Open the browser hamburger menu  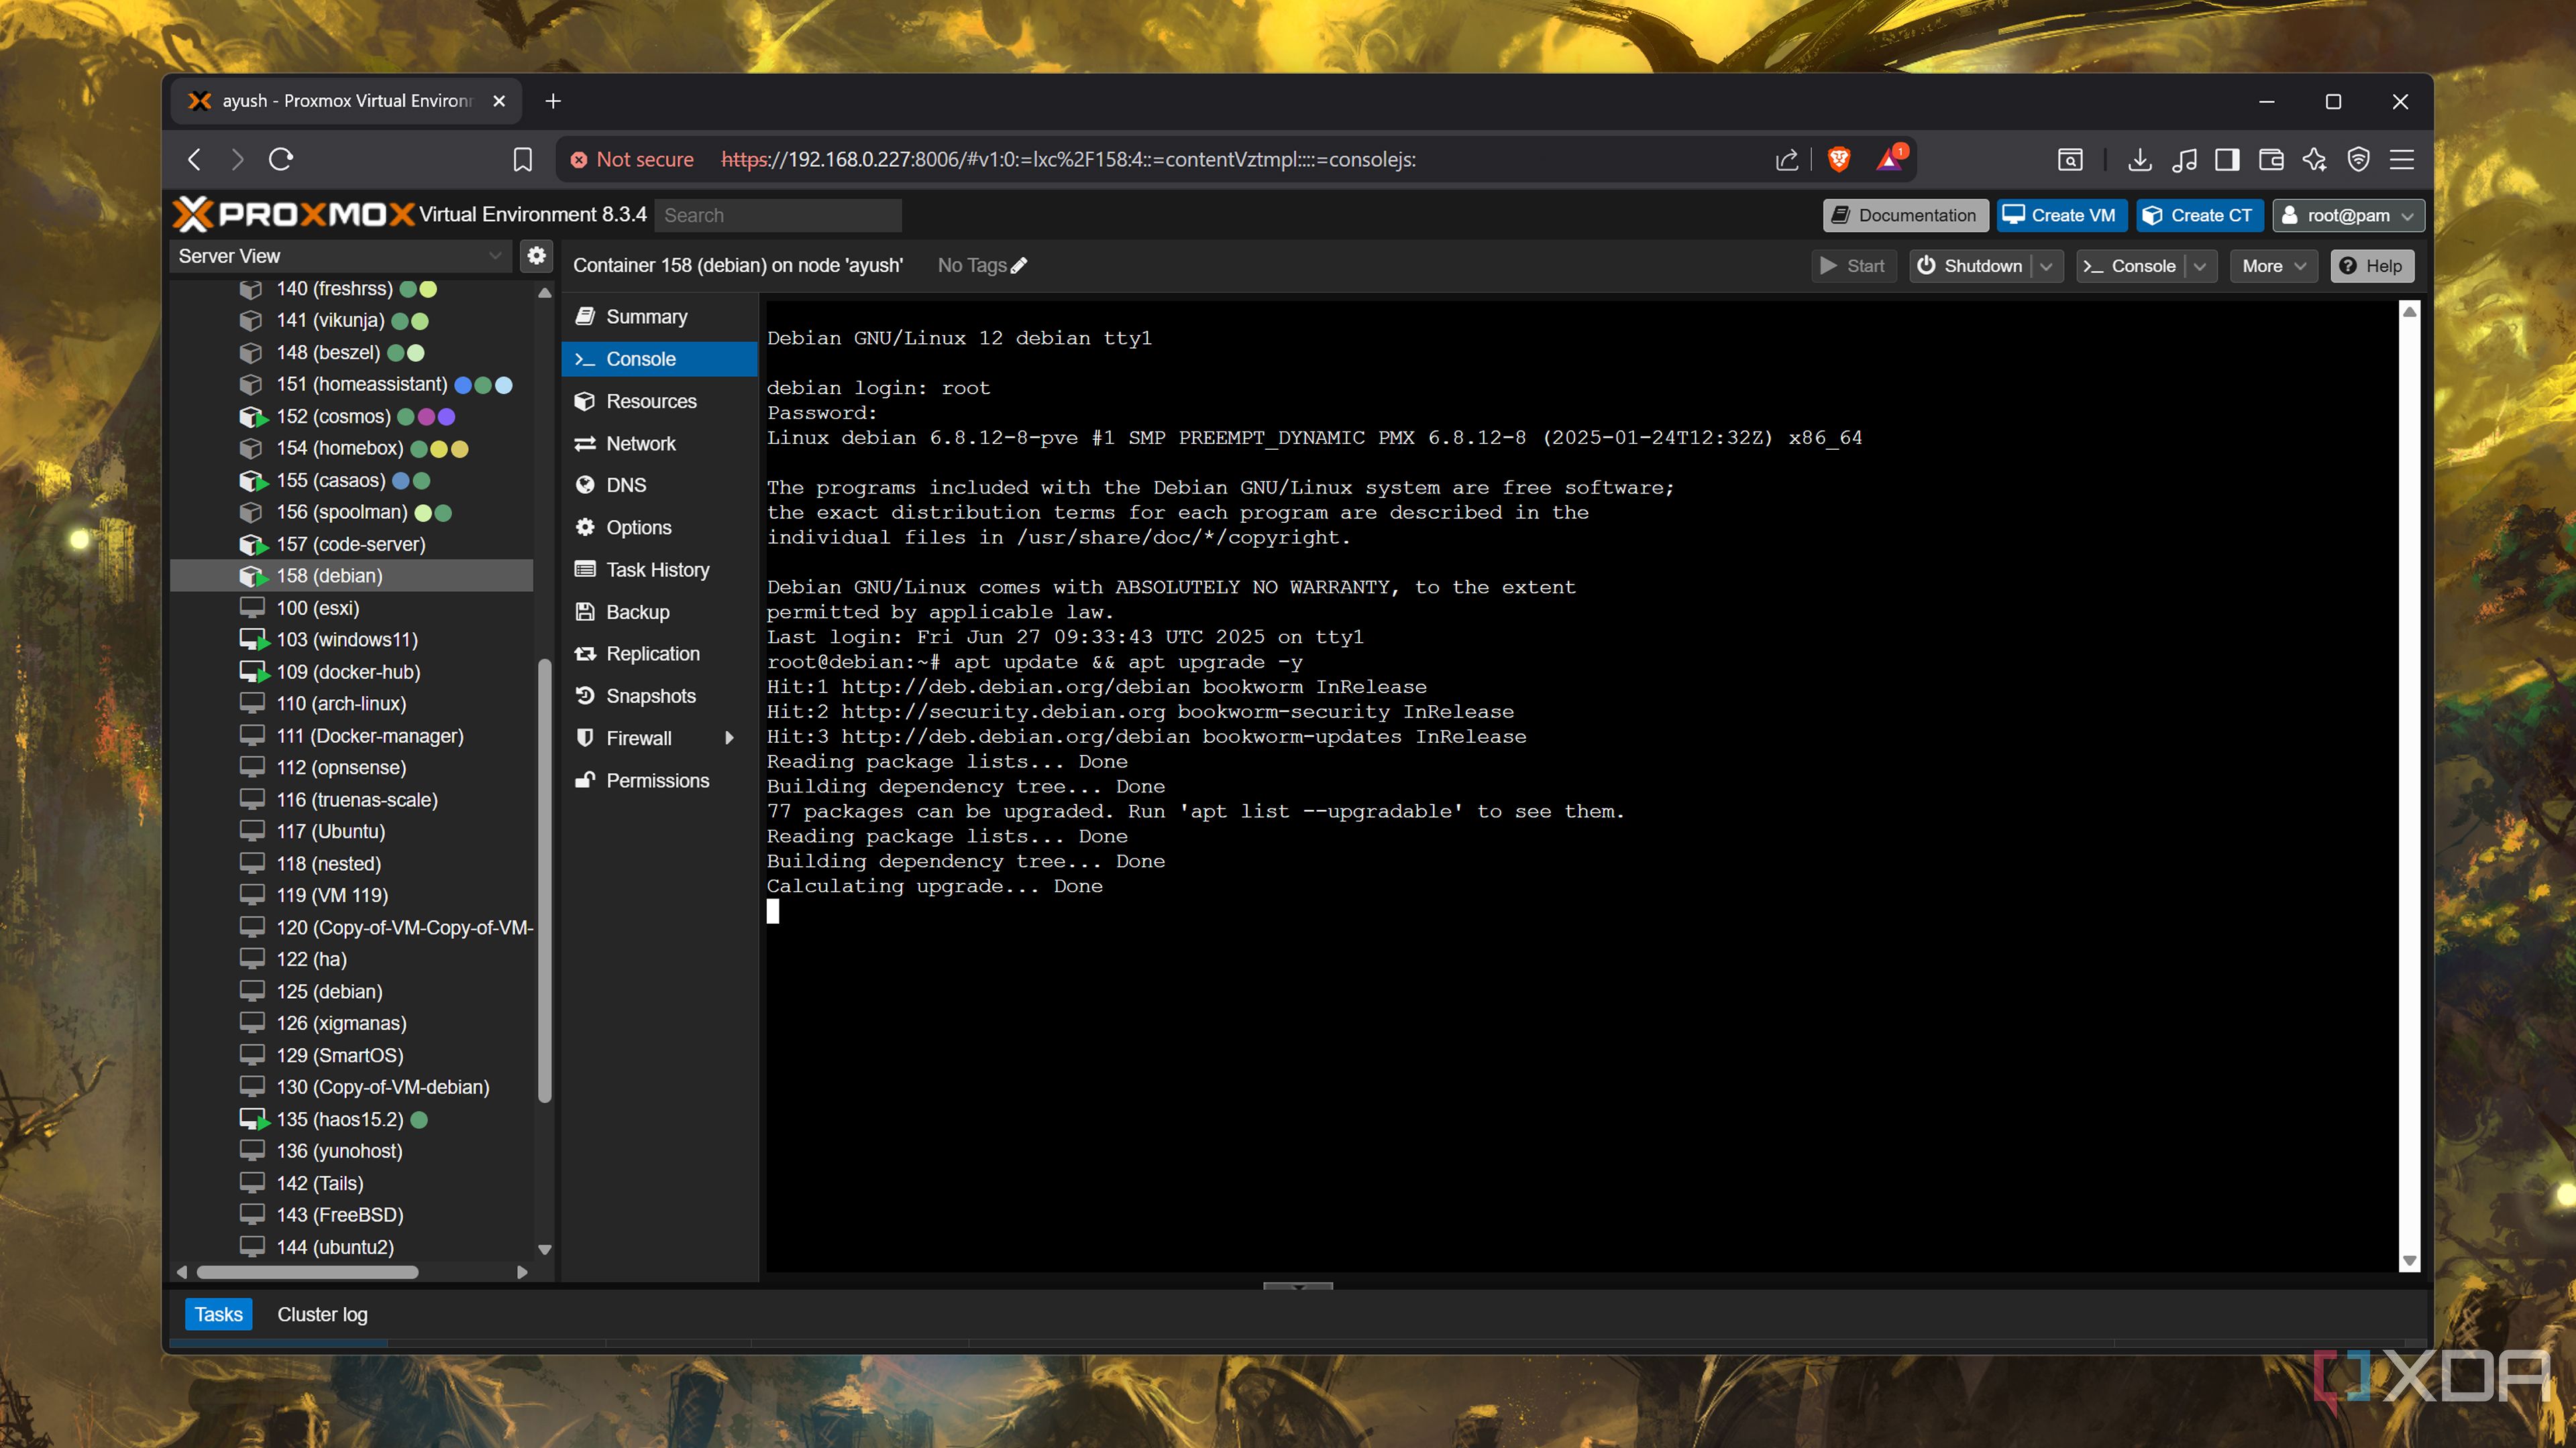(2402, 160)
